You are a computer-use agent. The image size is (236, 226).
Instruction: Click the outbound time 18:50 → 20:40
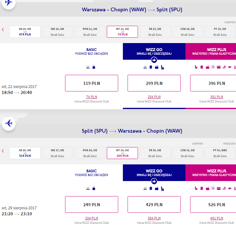coord(17,92)
